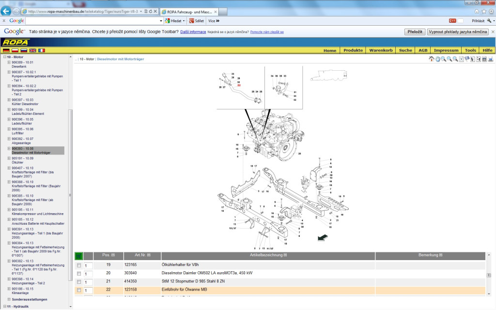
Task: Check the box for Dieselmotor Daimler OM502 row
Action: [x=79, y=274]
